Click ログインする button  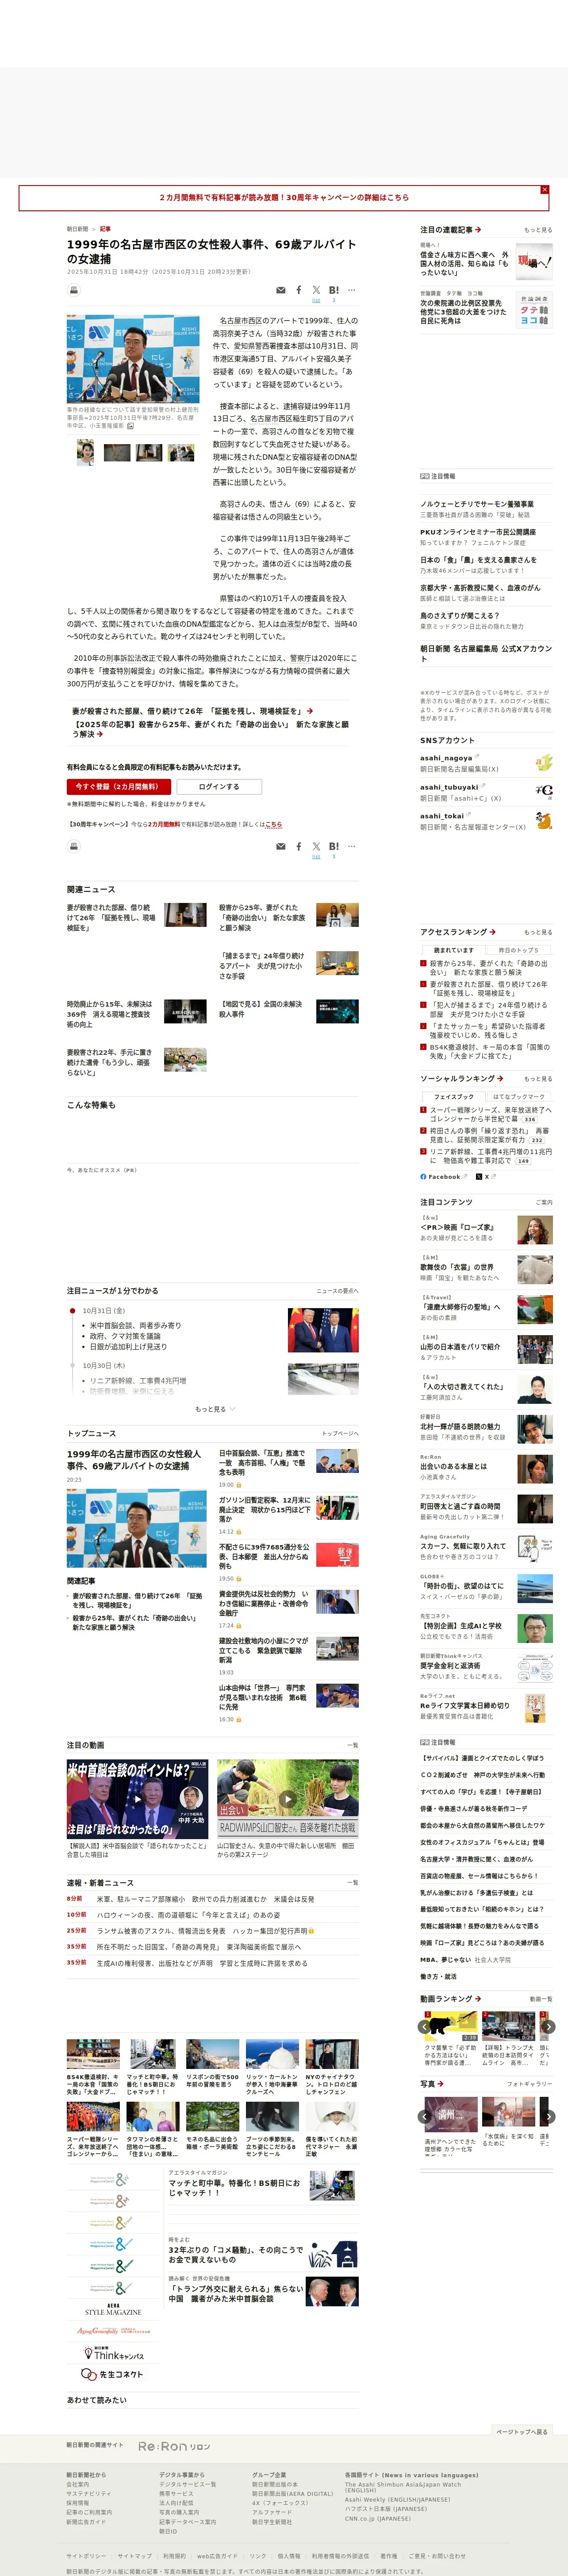219,786
